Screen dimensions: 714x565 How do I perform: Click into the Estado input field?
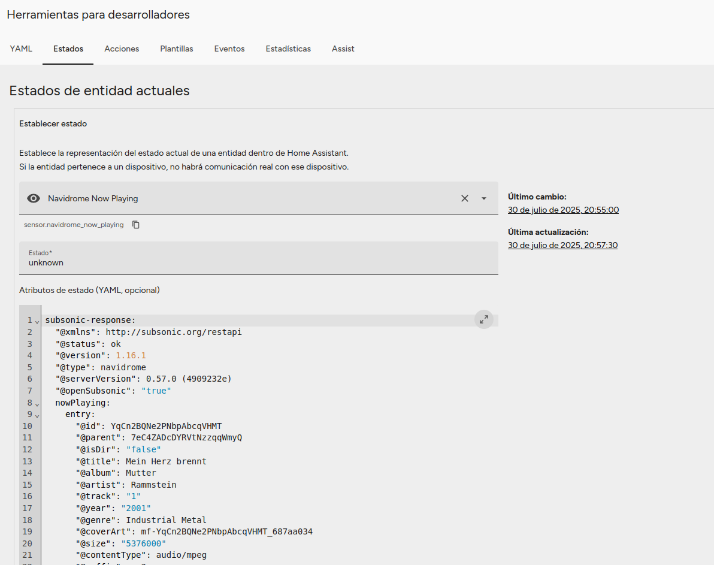pyautogui.click(x=258, y=262)
